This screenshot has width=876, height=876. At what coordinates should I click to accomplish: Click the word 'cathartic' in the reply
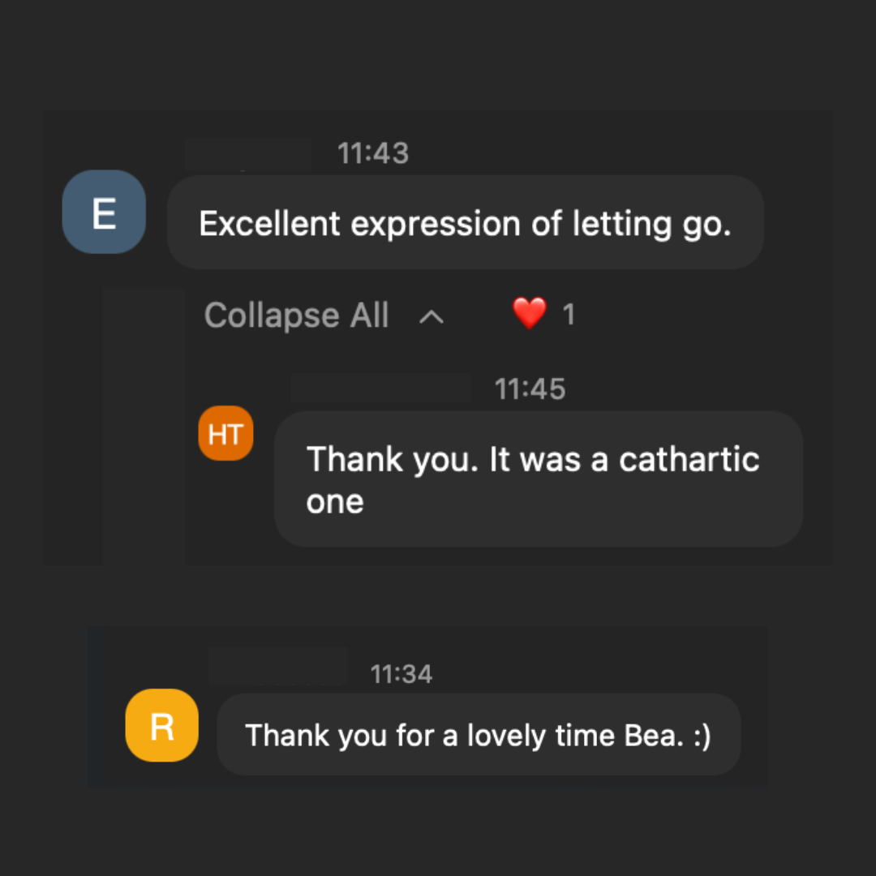point(689,460)
